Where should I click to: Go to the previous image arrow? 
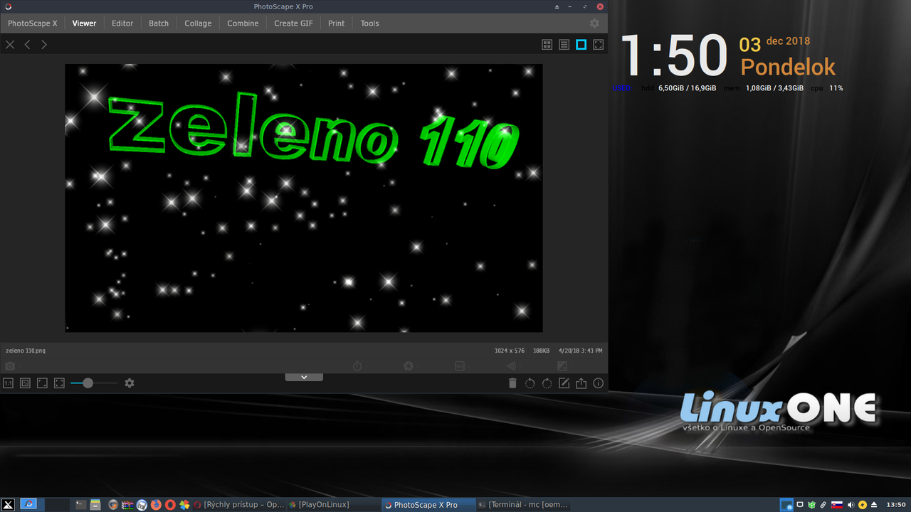click(27, 45)
